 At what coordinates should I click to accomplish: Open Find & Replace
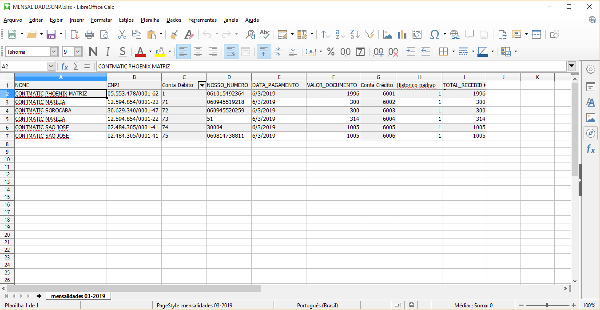[250, 34]
